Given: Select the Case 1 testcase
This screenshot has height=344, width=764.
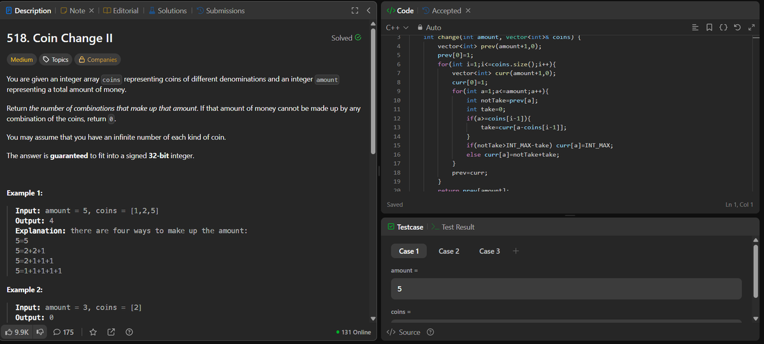Looking at the screenshot, I should pos(409,251).
